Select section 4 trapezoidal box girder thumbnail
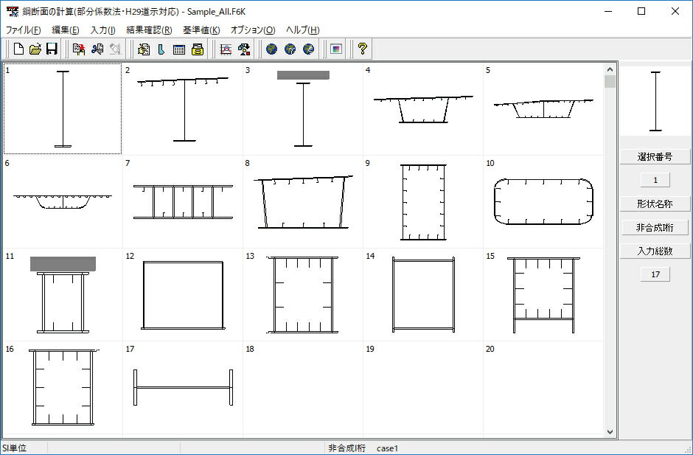This screenshot has width=693, height=455. (423, 109)
